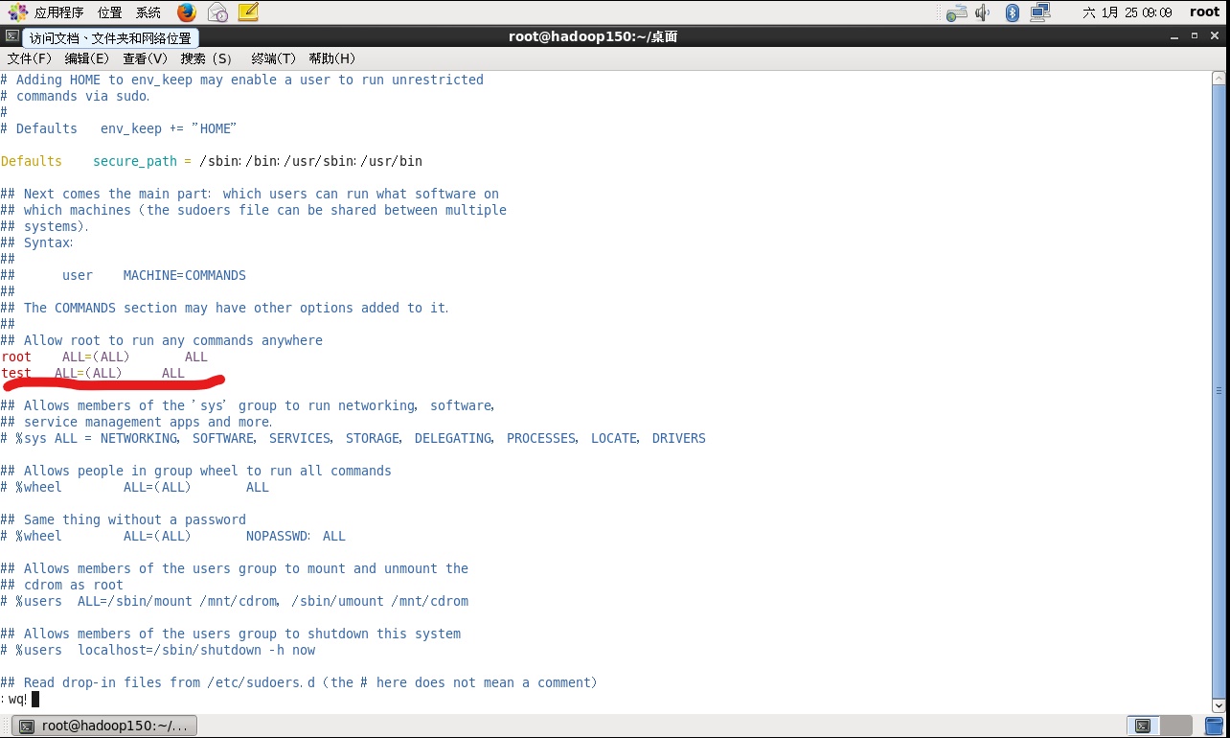
Task: Open the 帮助(H) menu in terminal
Action: pyautogui.click(x=332, y=58)
